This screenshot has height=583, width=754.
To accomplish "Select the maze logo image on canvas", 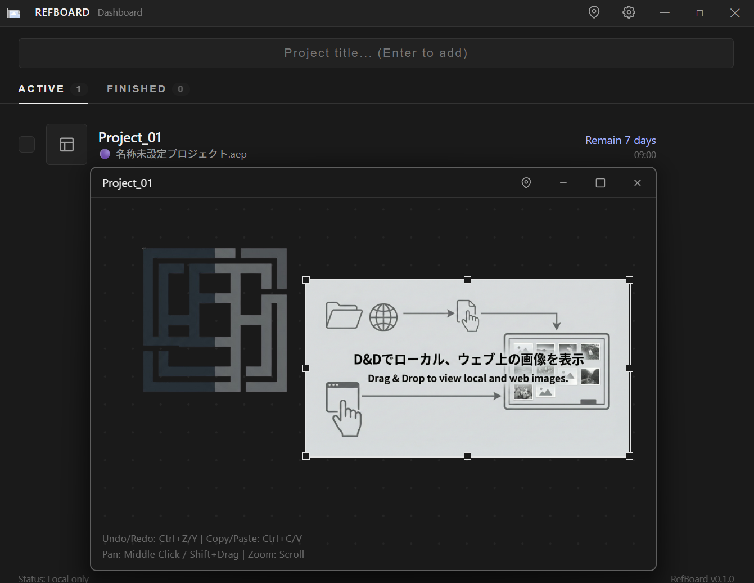I will (215, 320).
